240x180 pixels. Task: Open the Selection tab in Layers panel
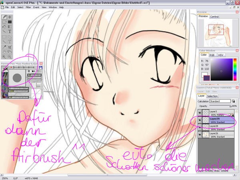pos(212,96)
